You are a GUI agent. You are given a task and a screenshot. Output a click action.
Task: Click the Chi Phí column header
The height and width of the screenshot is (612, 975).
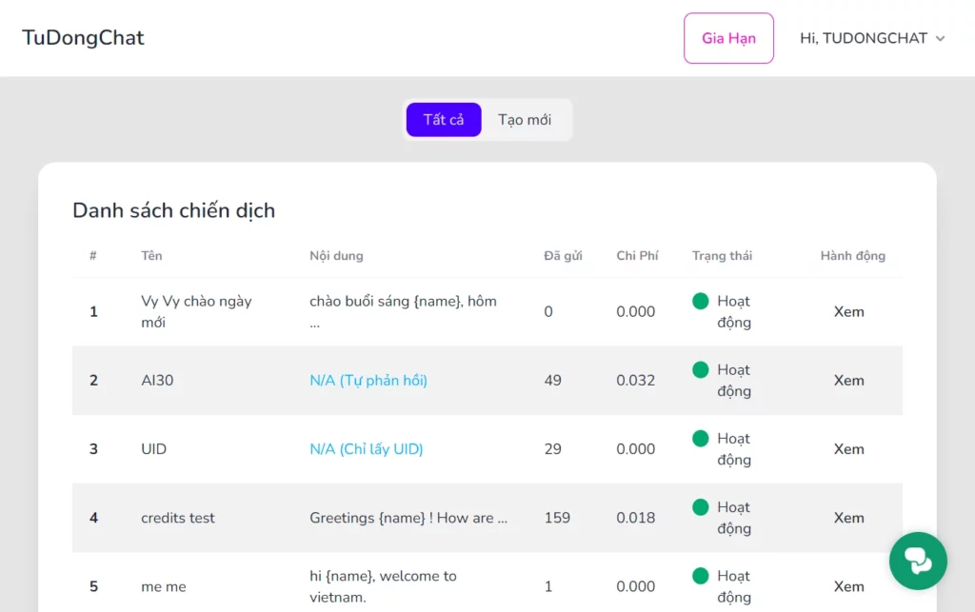[637, 255]
